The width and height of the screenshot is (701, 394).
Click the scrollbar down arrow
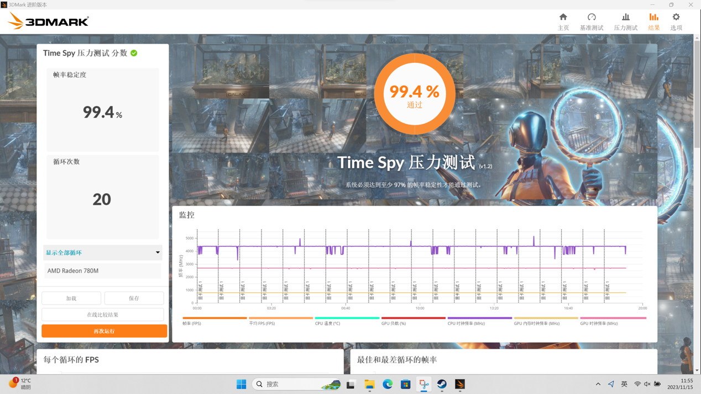697,370
